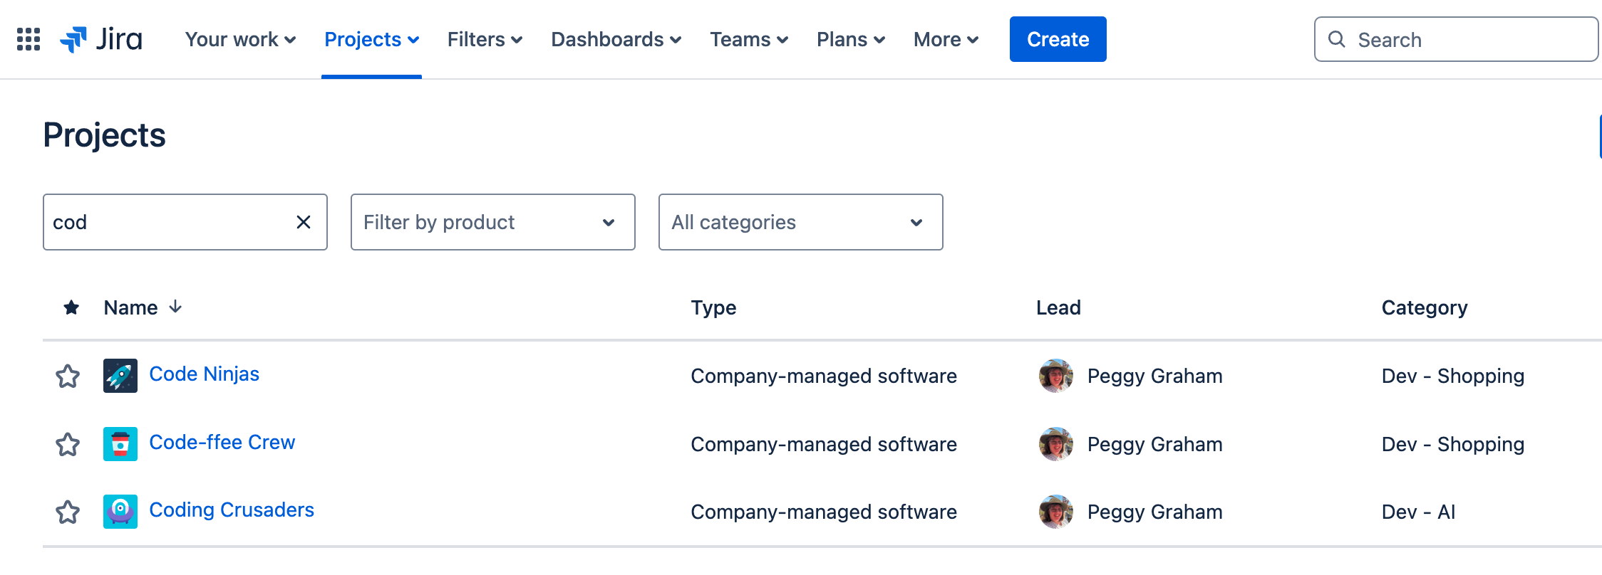Screen dimensions: 1602x575
Task: Star the Code-ffee Crew project
Action: (x=68, y=444)
